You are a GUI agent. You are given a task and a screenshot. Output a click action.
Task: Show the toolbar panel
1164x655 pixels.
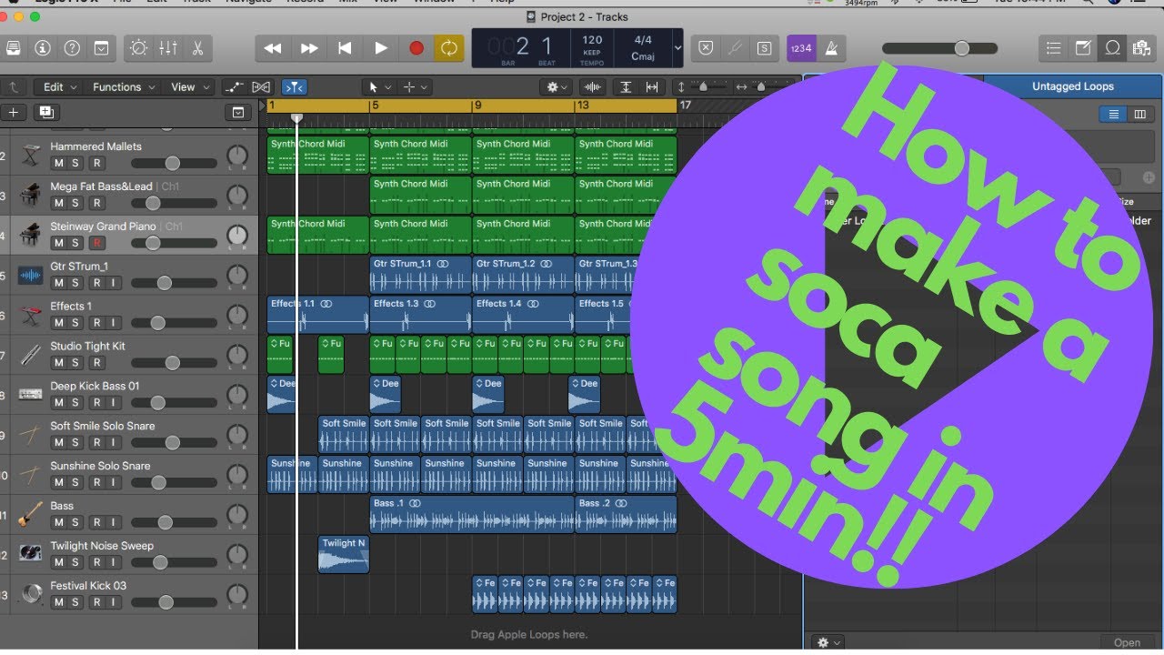[101, 47]
